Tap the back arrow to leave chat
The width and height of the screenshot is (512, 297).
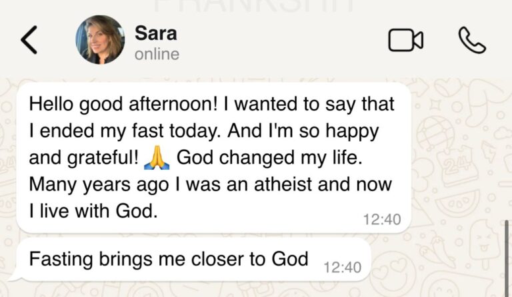pyautogui.click(x=29, y=41)
